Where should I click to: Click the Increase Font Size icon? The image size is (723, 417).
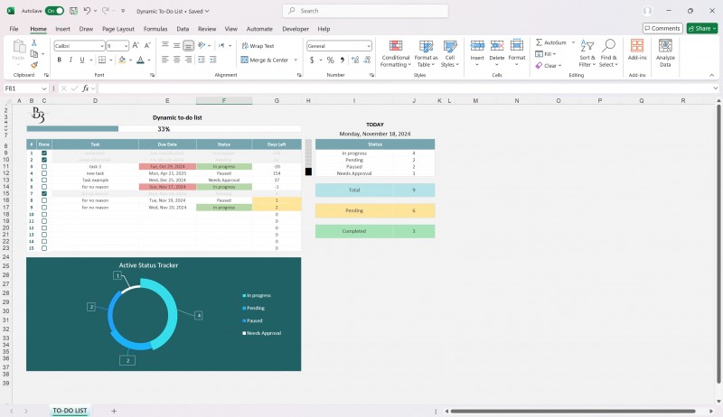(136, 45)
